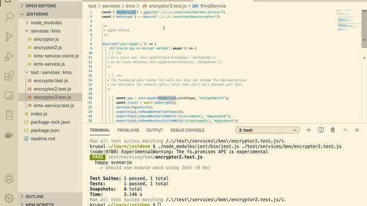Open the Source Control view
This screenshot has width=367, height=206.
click(9, 37)
